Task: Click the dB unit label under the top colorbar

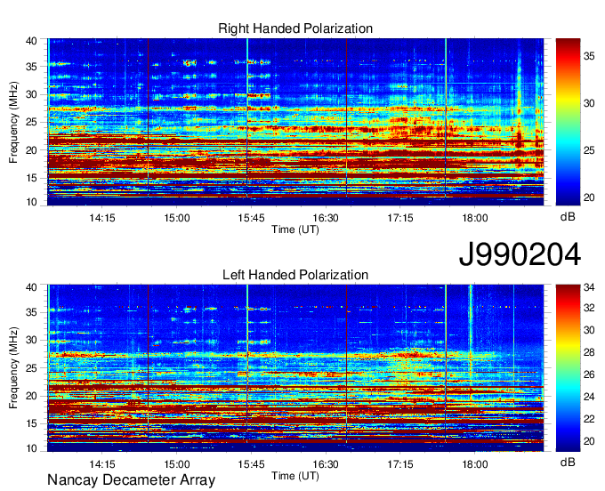Action: [568, 217]
